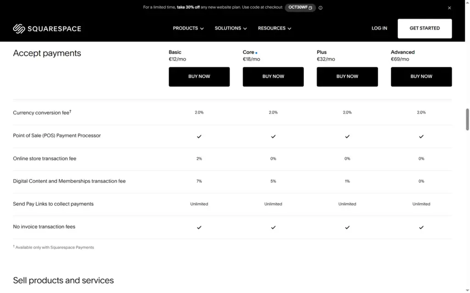The width and height of the screenshot is (470, 293).
Task: Click the Core €18/mo price
Action: [251, 59]
